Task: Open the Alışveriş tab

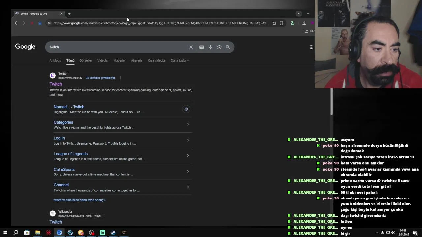Action: [x=136, y=60]
